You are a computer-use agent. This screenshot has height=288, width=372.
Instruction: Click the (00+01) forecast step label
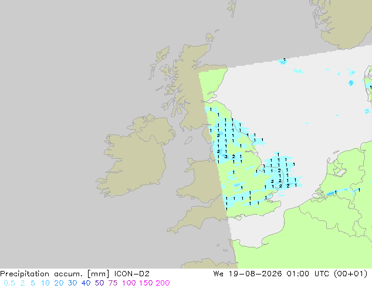(350, 274)
